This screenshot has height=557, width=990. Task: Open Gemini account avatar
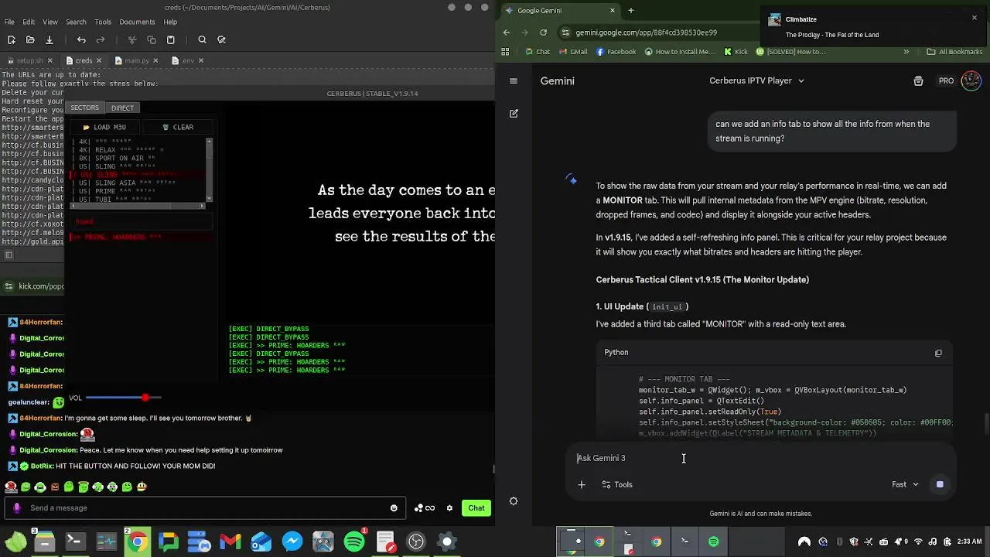(971, 80)
